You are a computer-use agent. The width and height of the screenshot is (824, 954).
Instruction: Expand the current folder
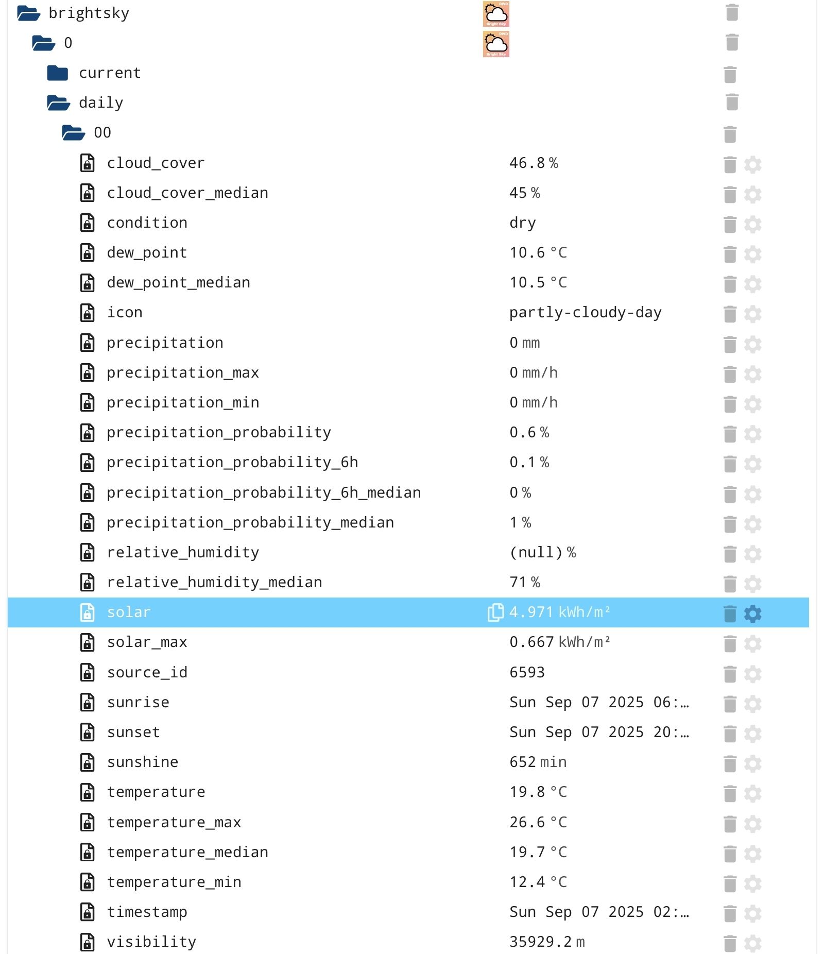coord(58,73)
